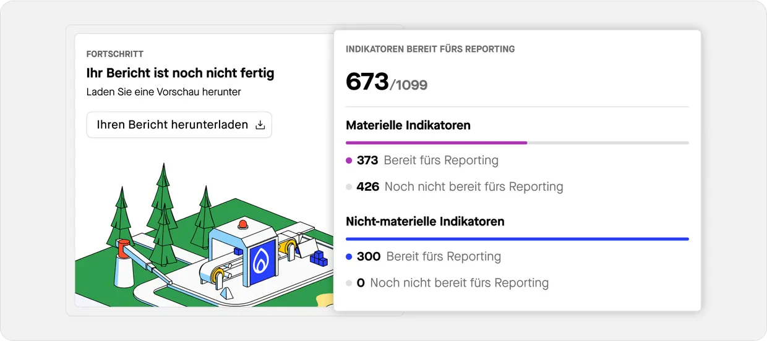Select the 'Nicht-materielle Indikatoren' heading

pyautogui.click(x=425, y=221)
